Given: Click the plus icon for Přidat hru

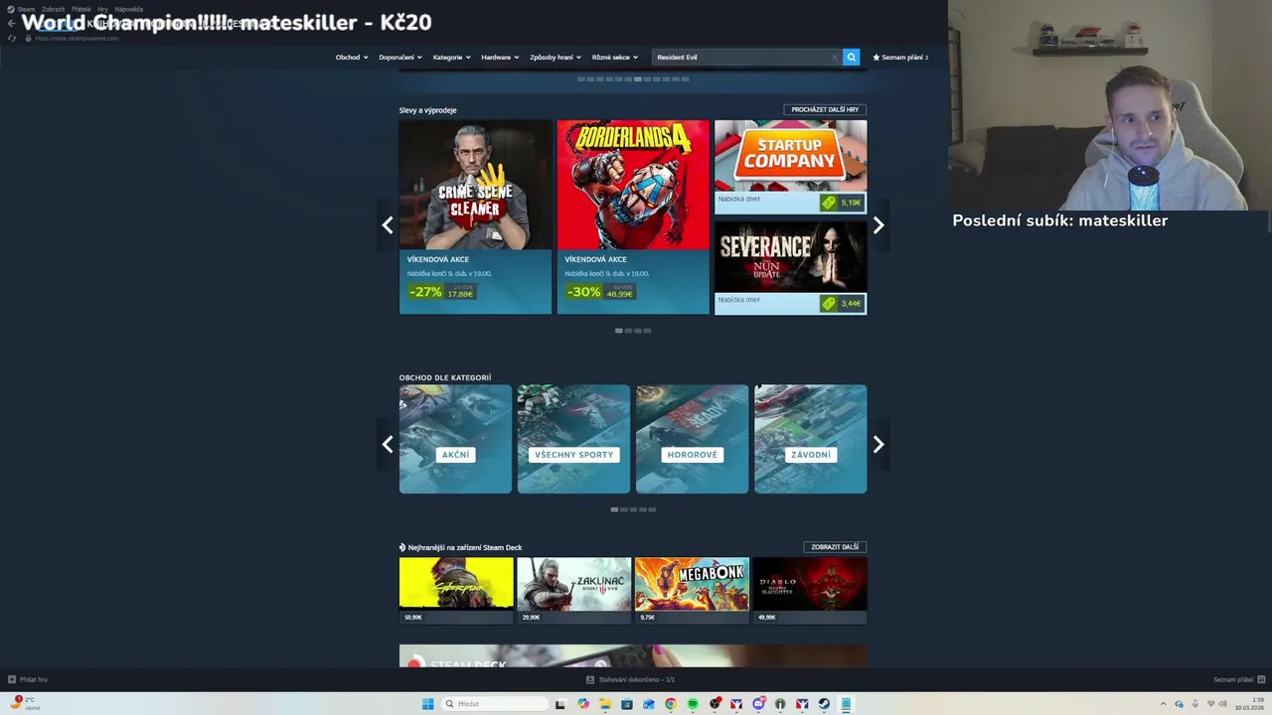Looking at the screenshot, I should (x=12, y=679).
